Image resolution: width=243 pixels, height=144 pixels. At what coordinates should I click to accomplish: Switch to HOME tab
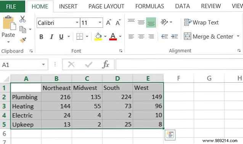pyautogui.click(x=40, y=6)
